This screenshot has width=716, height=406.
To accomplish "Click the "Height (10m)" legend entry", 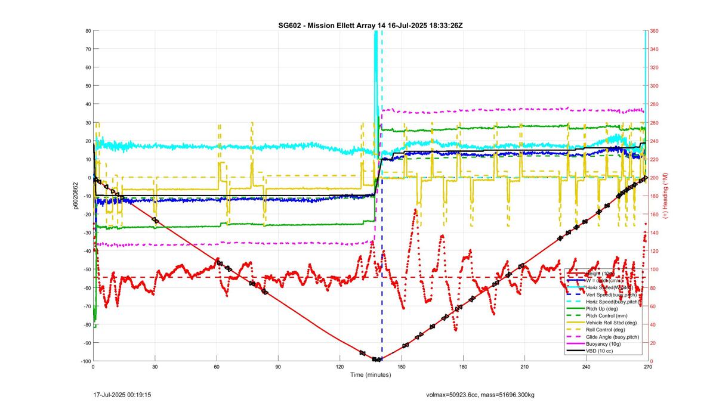I will pos(600,274).
